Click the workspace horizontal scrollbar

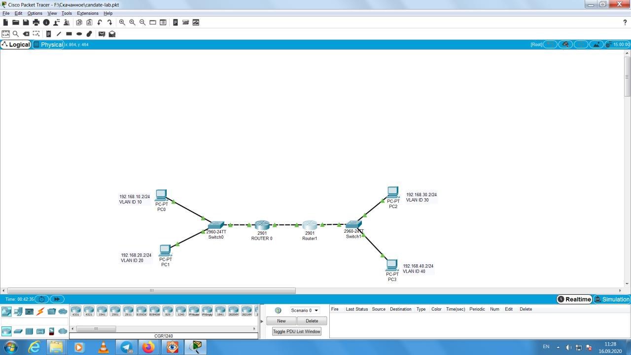(152, 290)
